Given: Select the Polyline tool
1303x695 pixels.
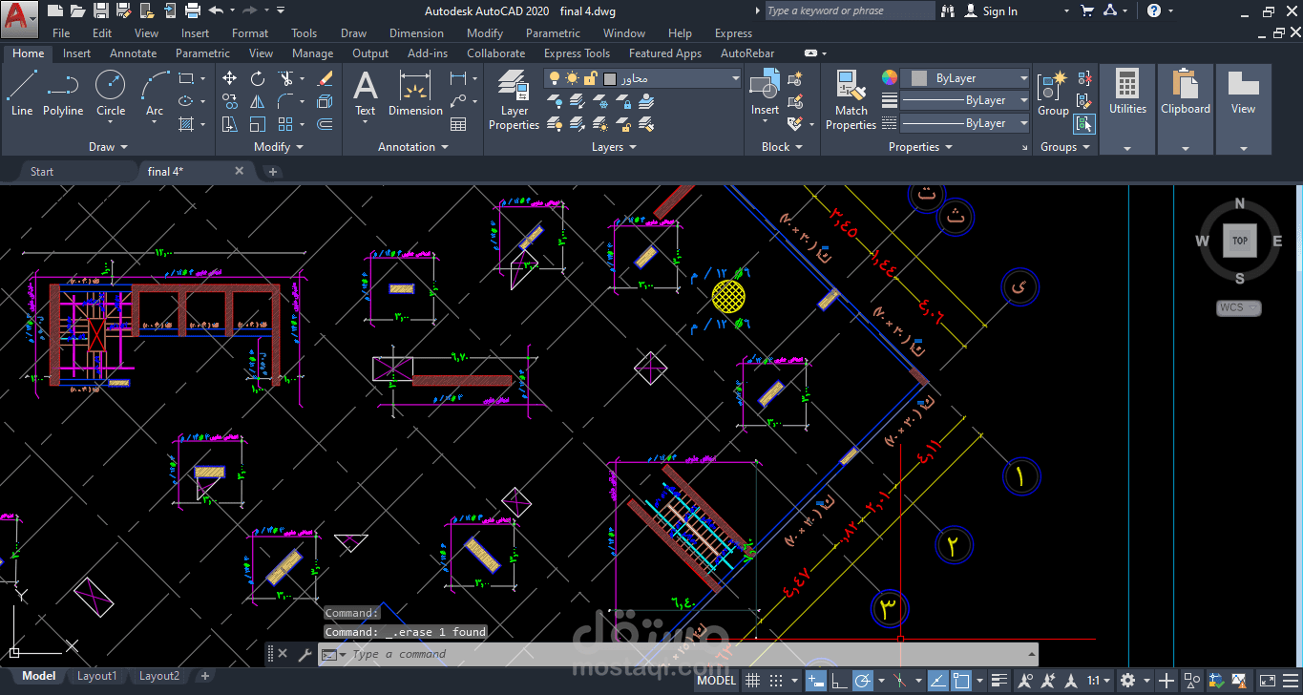Looking at the screenshot, I should (x=63, y=95).
